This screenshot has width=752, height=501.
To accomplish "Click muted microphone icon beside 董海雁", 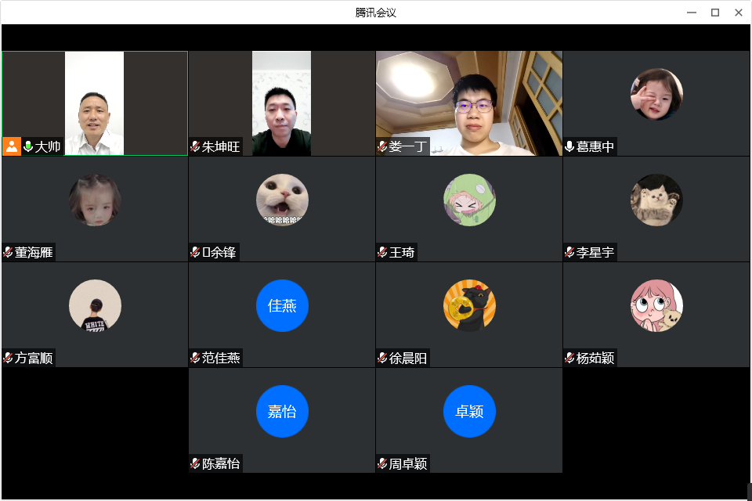I will coord(8,252).
